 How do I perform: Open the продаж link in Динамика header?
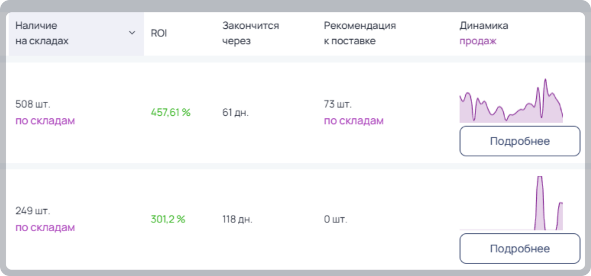click(x=477, y=41)
